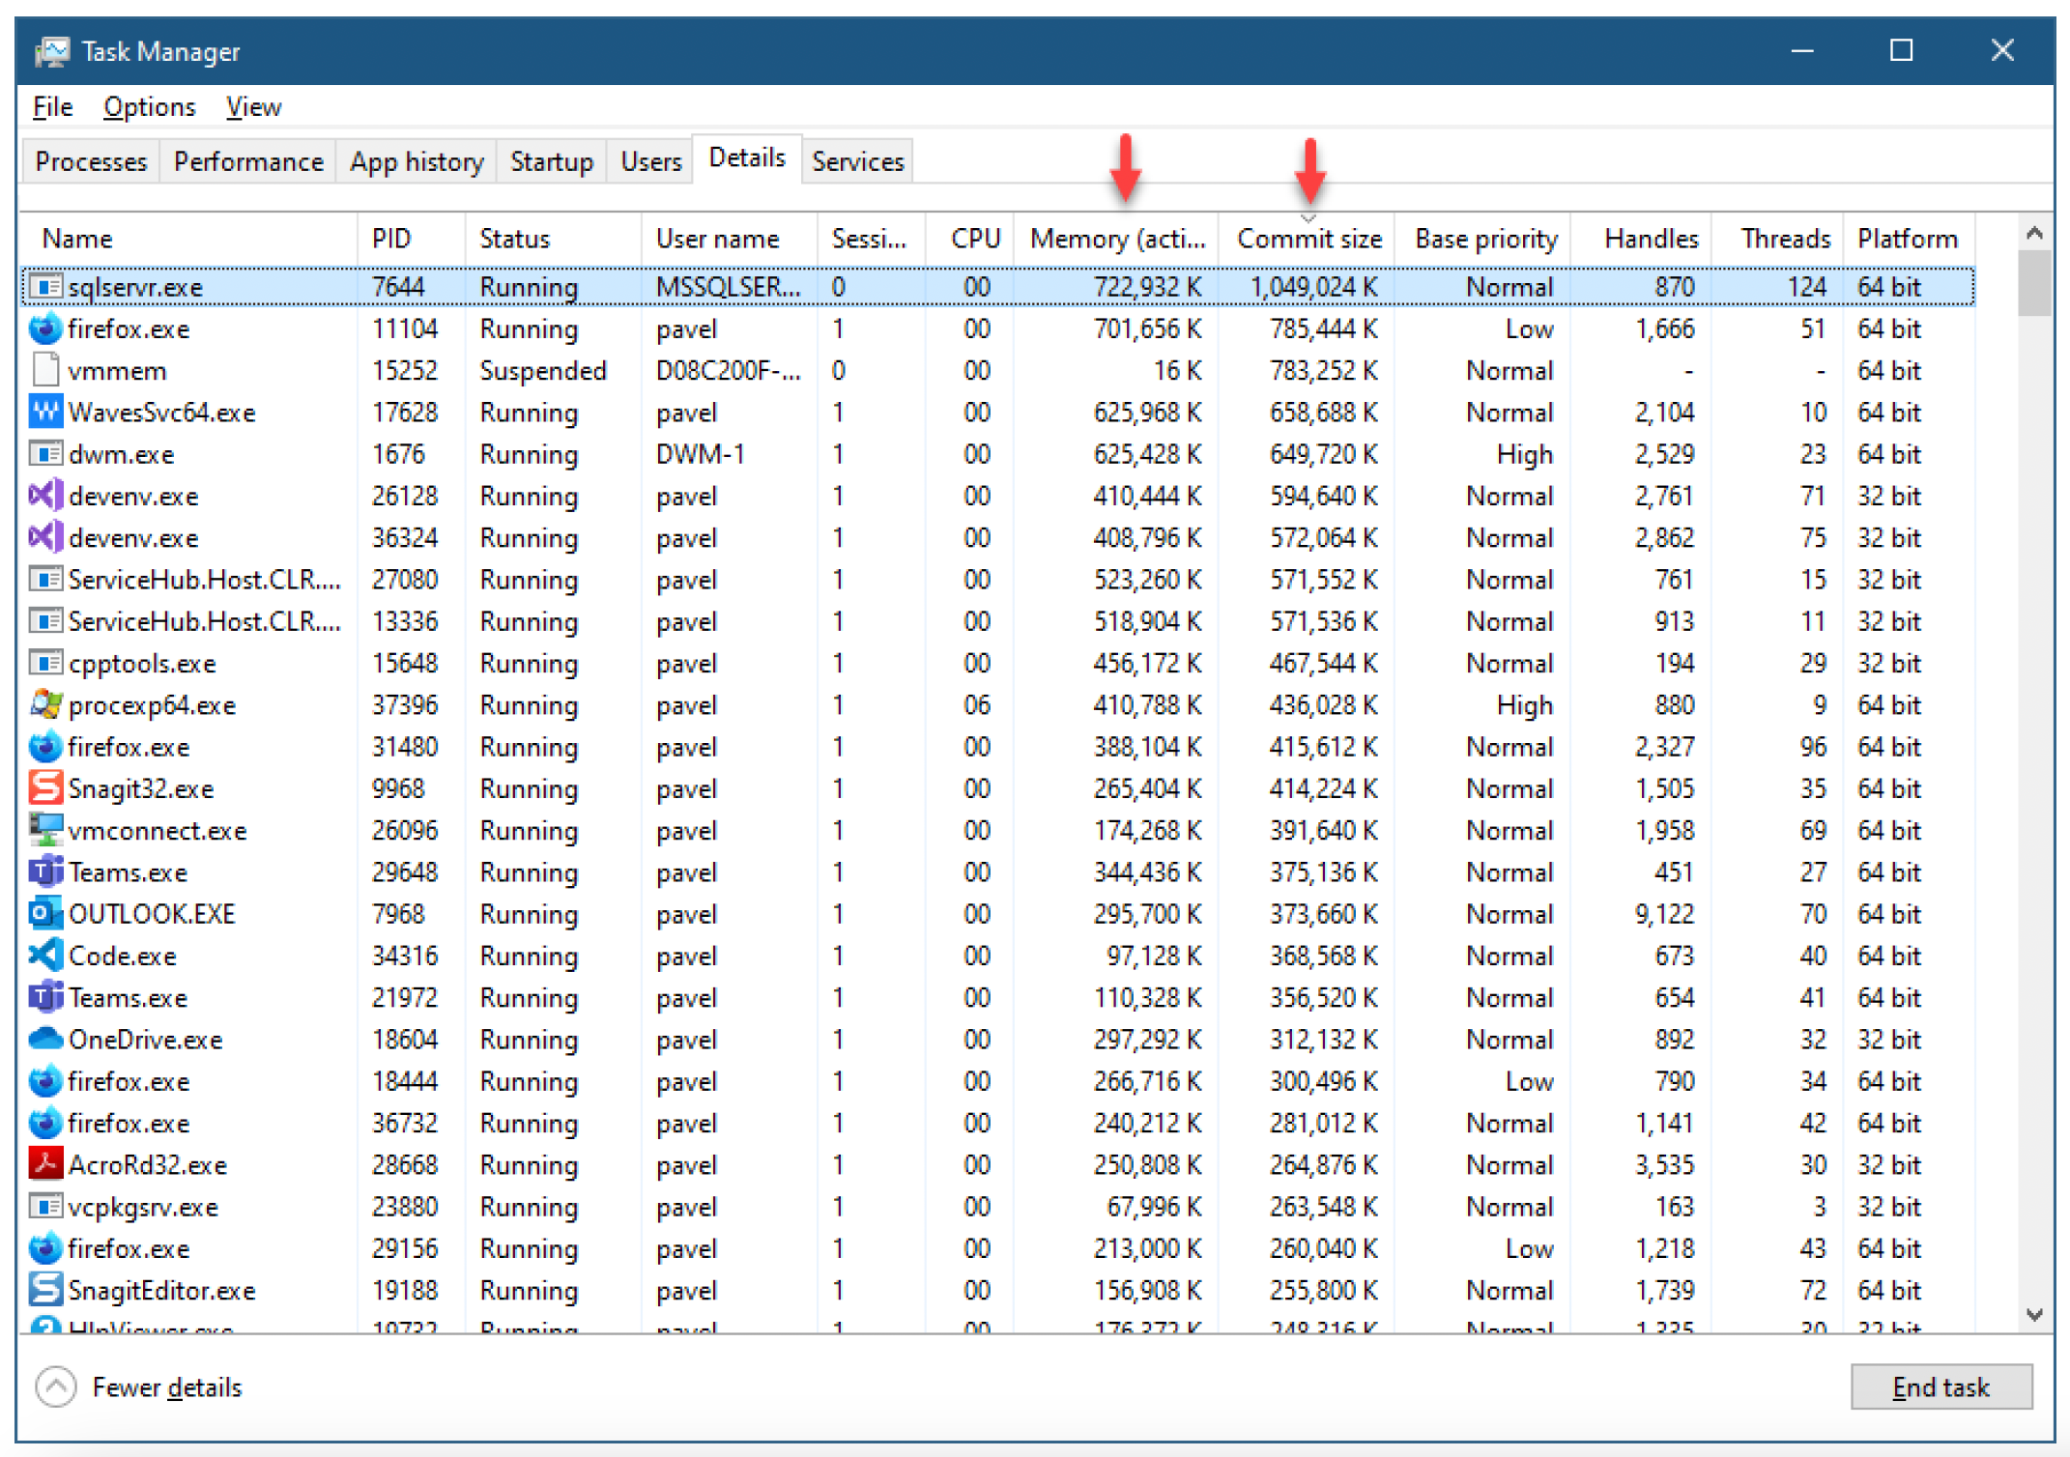
Task: Click the dwm.exe process icon
Action: coord(45,453)
